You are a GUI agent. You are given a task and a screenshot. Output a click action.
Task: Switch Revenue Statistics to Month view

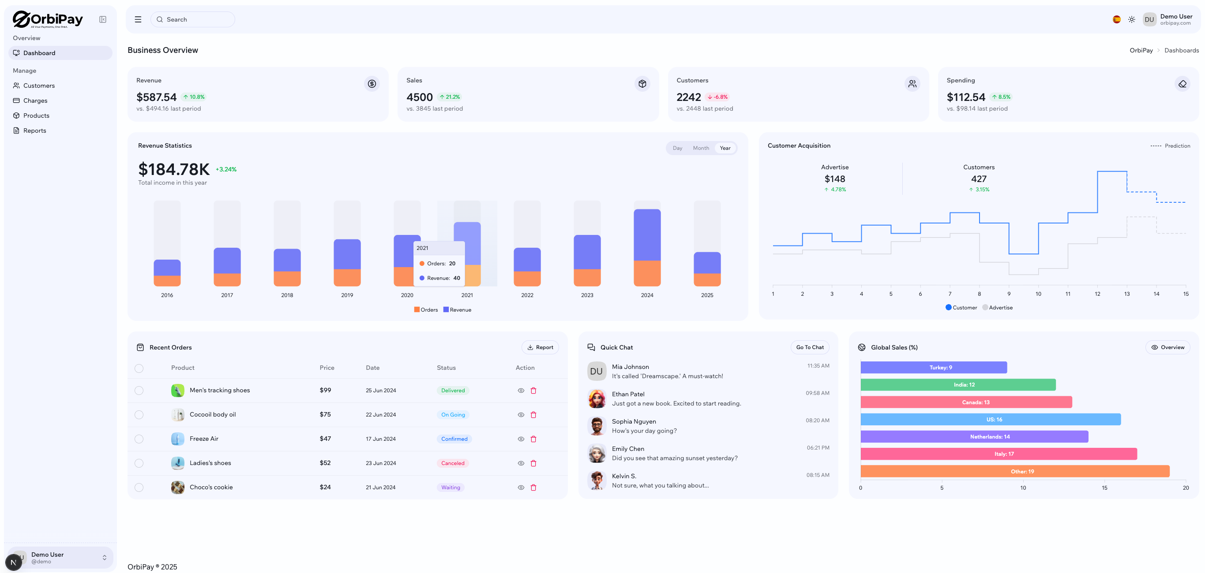point(701,148)
